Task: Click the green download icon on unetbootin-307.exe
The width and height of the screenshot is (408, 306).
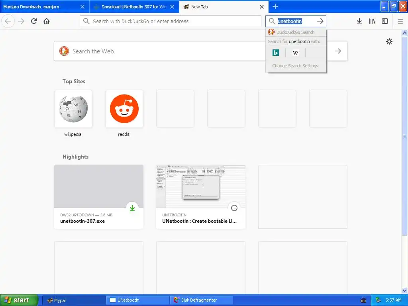Action: click(132, 208)
